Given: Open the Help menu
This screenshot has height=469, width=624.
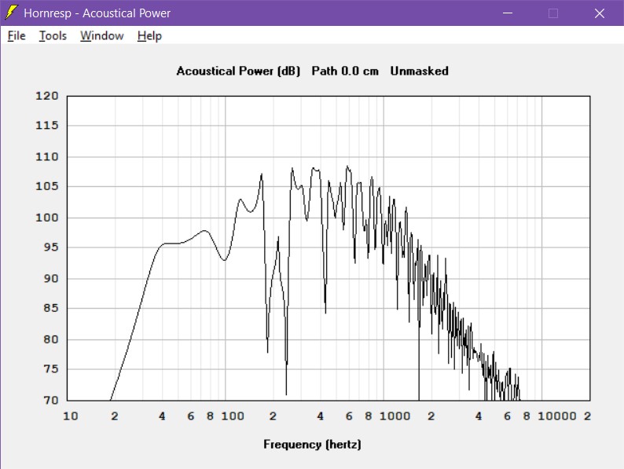Looking at the screenshot, I should pyautogui.click(x=149, y=36).
